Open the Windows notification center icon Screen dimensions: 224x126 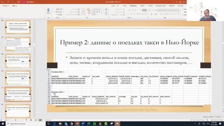[x=220, y=124]
